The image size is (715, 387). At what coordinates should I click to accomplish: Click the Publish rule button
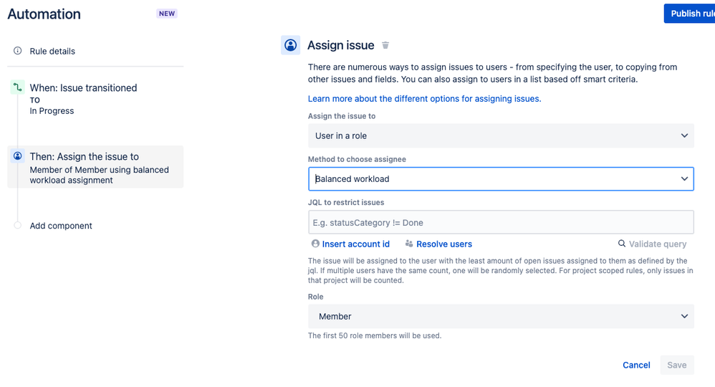click(x=690, y=14)
